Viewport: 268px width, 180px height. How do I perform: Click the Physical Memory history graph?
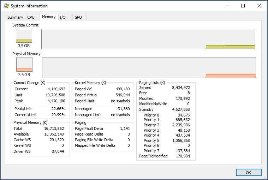149,68
